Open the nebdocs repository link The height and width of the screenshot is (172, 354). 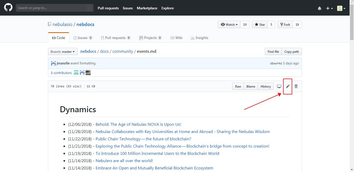[x=85, y=24]
